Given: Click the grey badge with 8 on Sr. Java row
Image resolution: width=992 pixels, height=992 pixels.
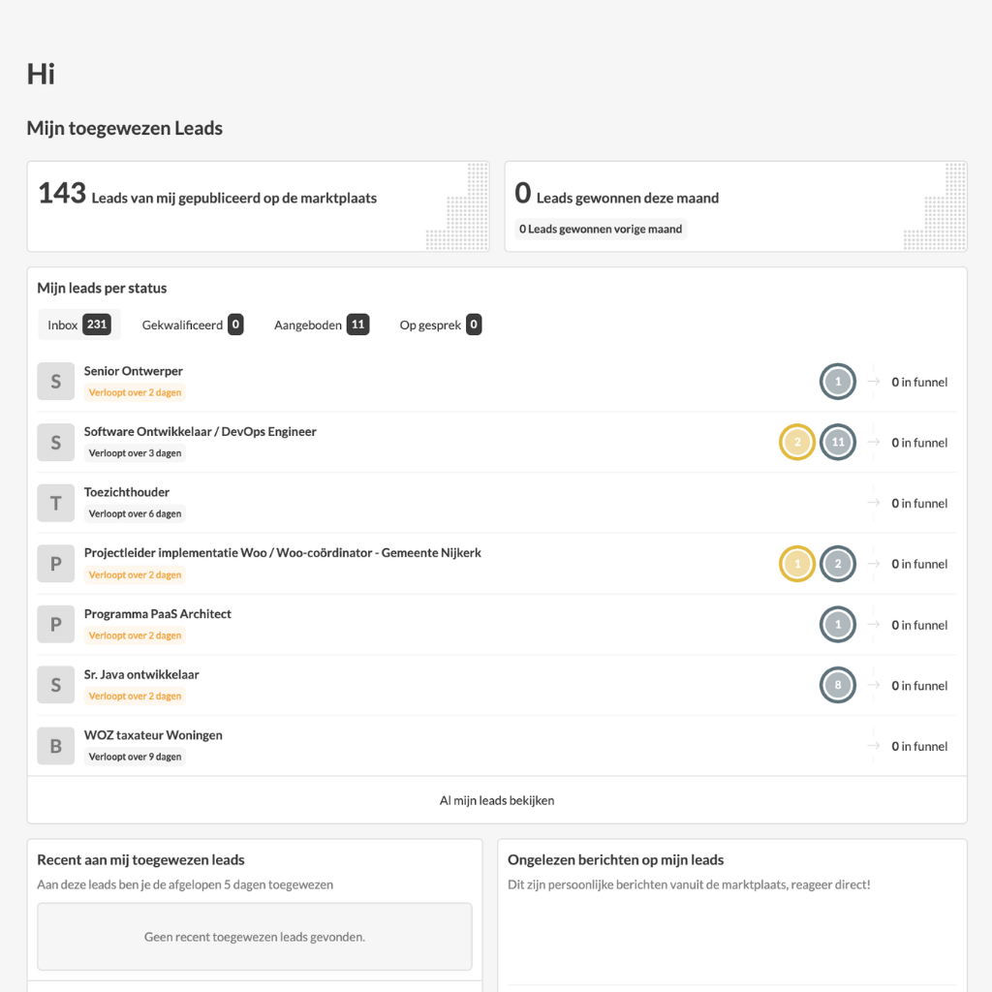Looking at the screenshot, I should (x=838, y=686).
